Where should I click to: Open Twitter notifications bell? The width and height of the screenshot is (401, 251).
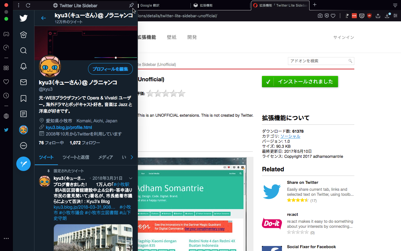(23, 66)
